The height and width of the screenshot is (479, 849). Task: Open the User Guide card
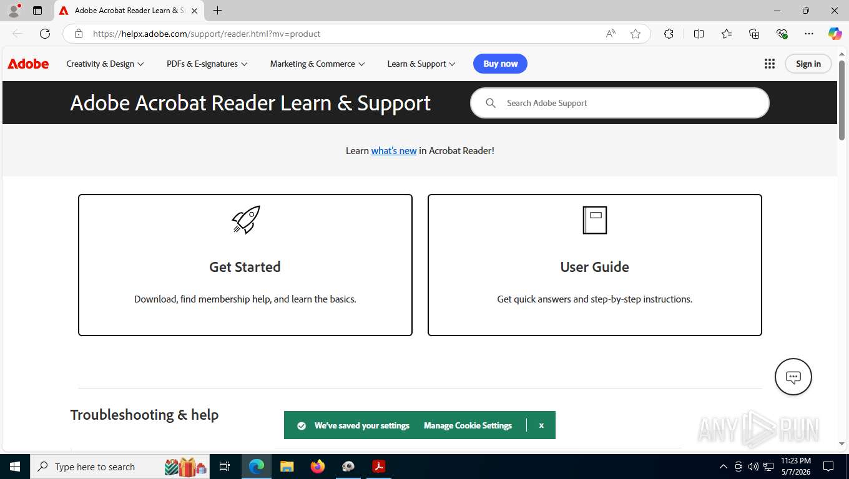tap(595, 265)
